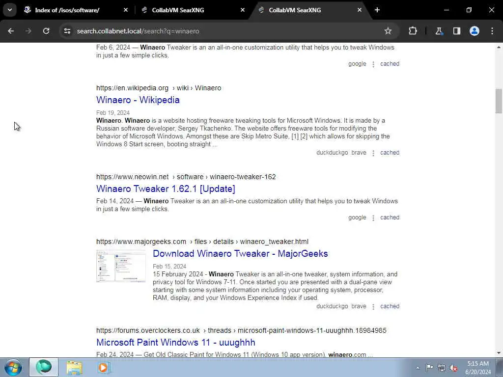Toggle the browser side panel icon
The width and height of the screenshot is (503, 377).
[x=457, y=31]
